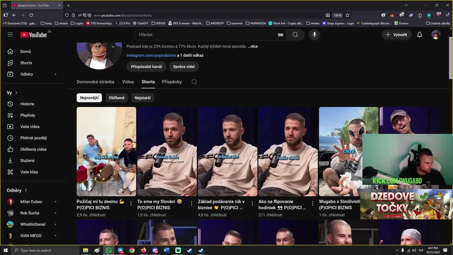Open the Ostatné záložky bookmarks folder
The height and width of the screenshot is (255, 453).
438,23
